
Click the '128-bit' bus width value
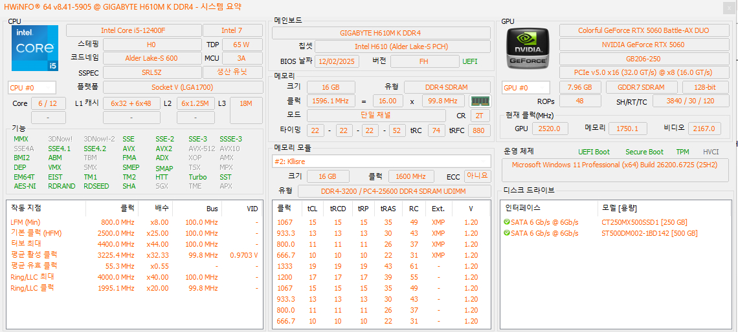pos(704,87)
